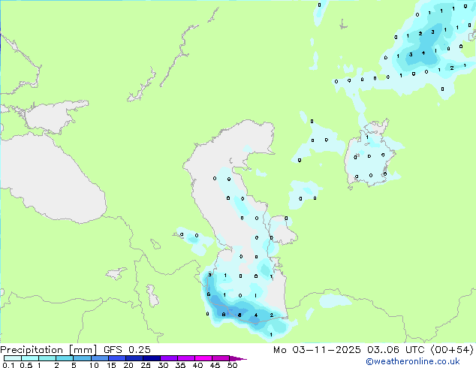This screenshot has width=476, height=368.
Task: Select the "15" legend scale label
Action: click(x=111, y=365)
